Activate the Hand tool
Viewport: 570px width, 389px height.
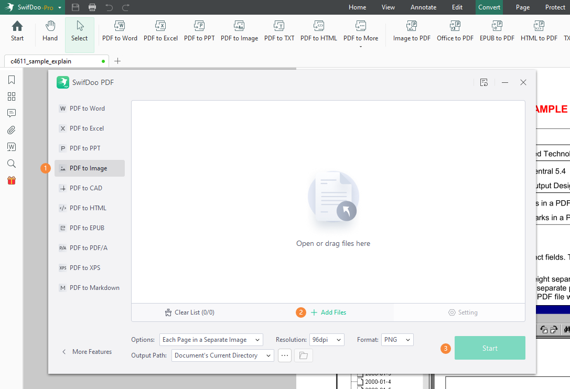click(x=50, y=31)
